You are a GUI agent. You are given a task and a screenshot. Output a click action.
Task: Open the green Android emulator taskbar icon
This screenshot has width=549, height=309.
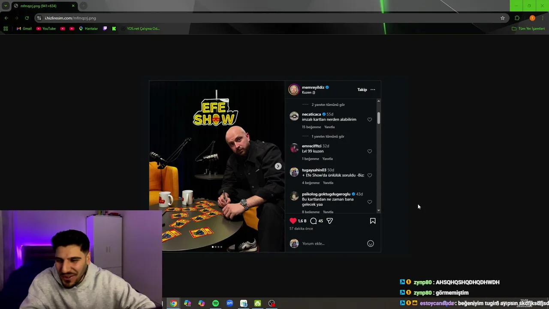pyautogui.click(x=257, y=303)
